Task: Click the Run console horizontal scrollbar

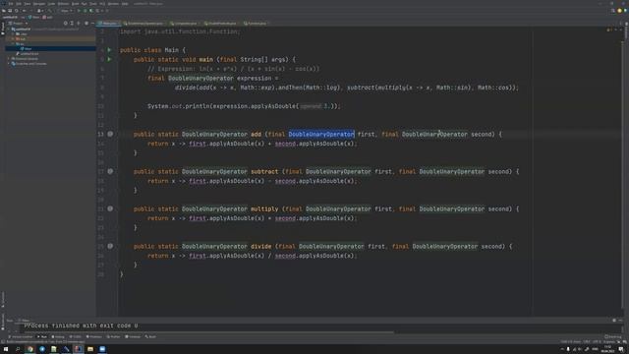Action: pos(208,332)
